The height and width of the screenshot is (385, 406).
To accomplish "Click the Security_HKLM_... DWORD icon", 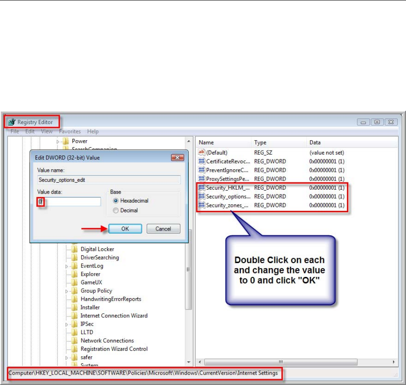I will tap(201, 188).
